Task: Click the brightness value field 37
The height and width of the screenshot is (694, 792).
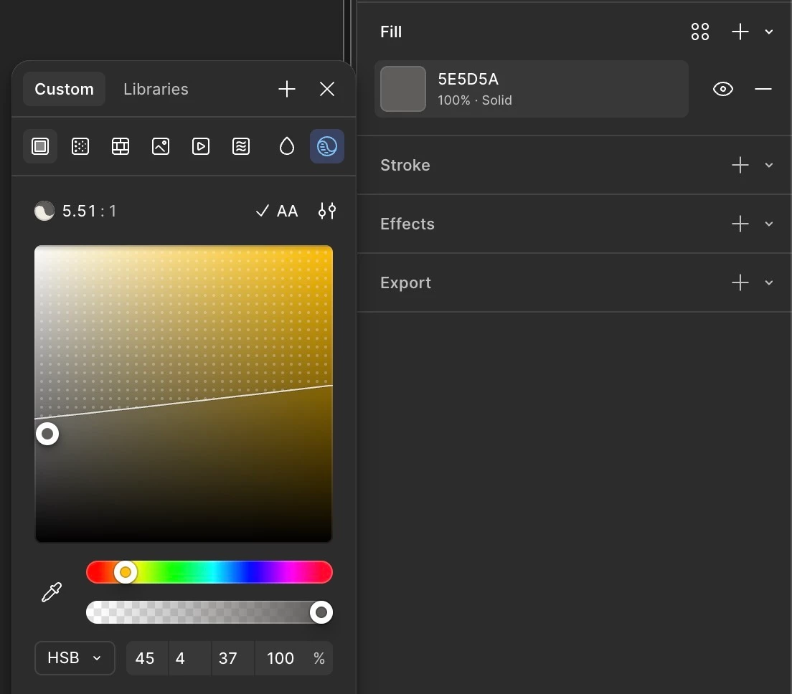Action: [x=233, y=657]
